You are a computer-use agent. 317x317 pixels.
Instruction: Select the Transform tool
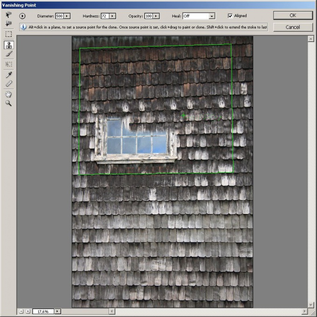[x=8, y=64]
